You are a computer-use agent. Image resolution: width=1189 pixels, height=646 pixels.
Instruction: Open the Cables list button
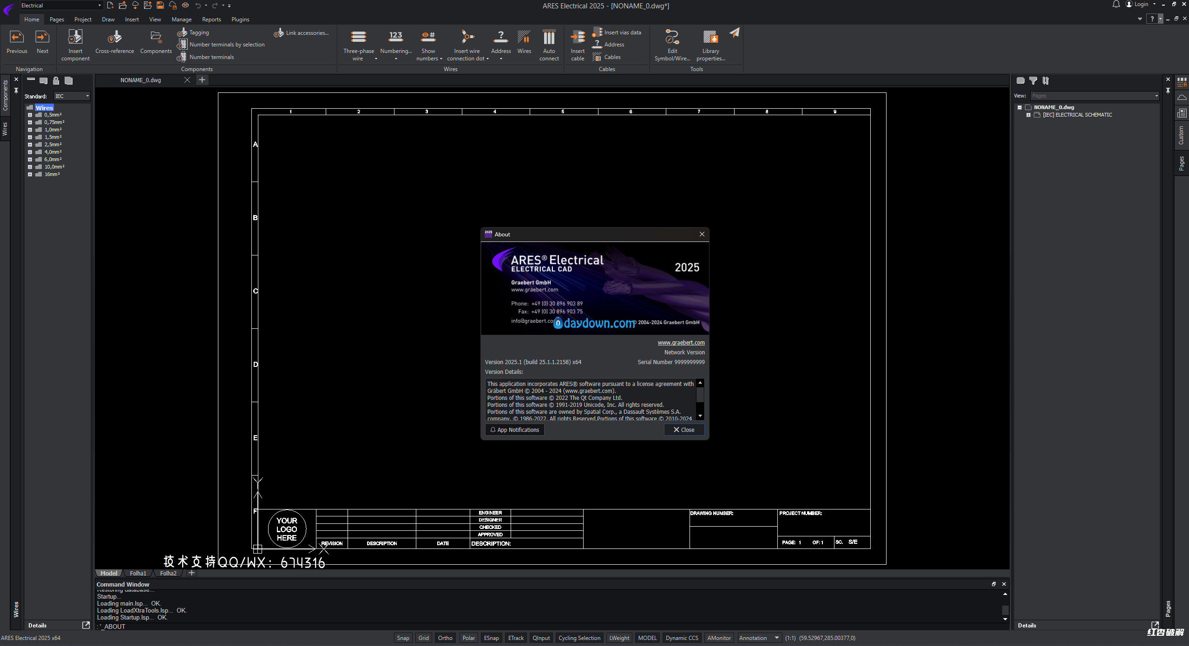[607, 57]
